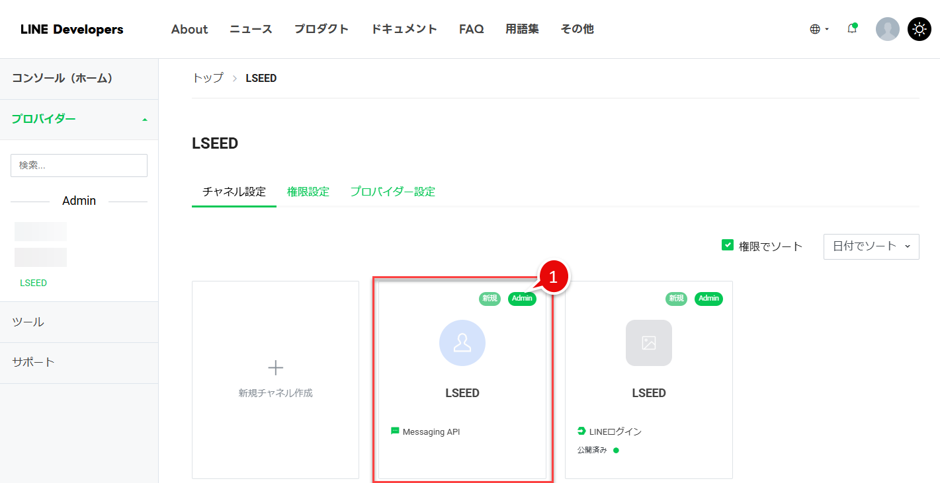Uncheck the 権限でソート checkbox
Viewport: 940px width, 483px height.
point(728,246)
